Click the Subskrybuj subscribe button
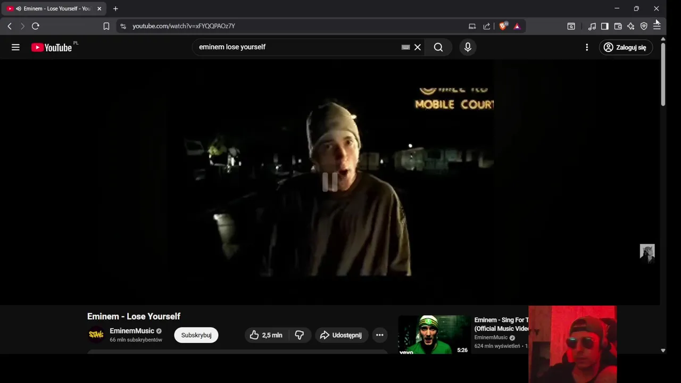 coord(196,335)
